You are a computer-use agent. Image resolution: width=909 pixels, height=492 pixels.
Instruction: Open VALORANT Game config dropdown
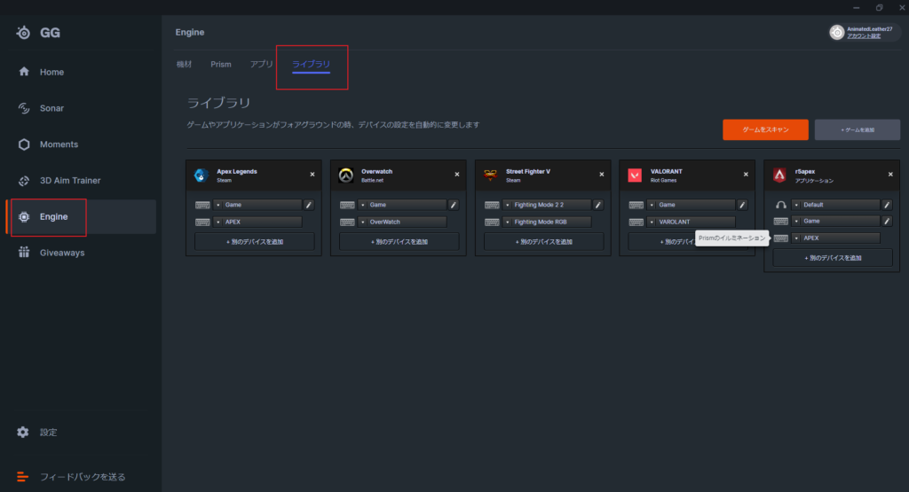[691, 205]
